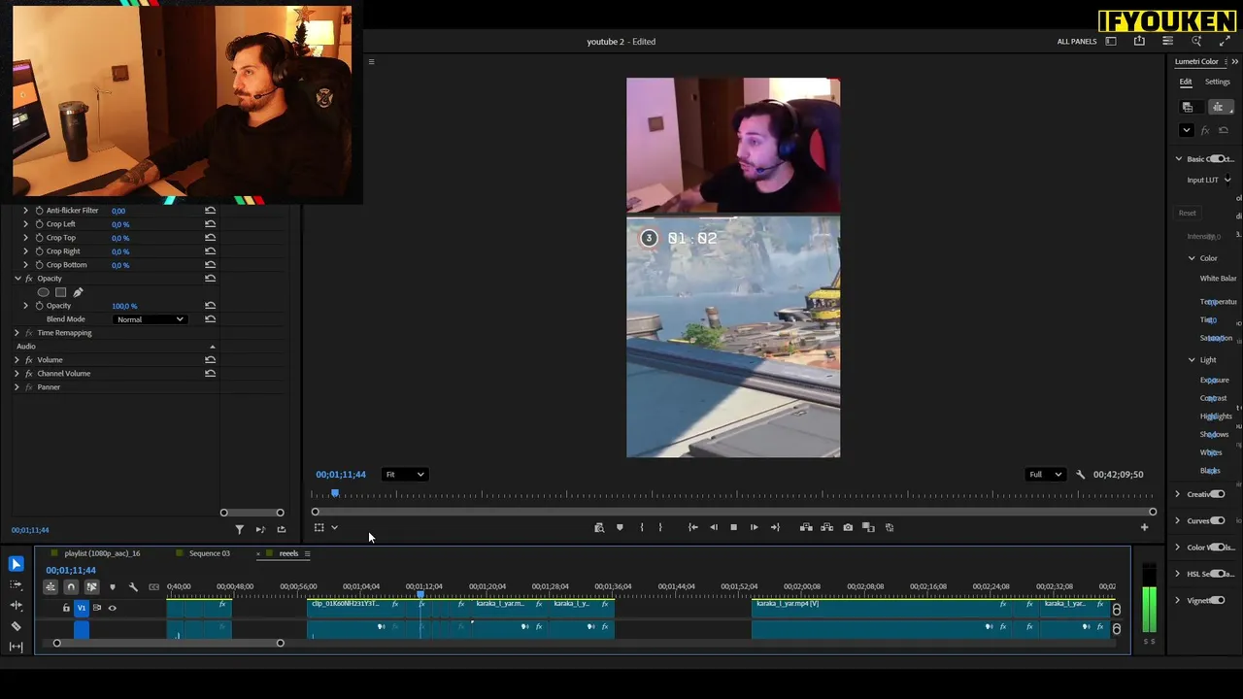
Task: Switch to Lumetri Edit tab
Action: tap(1186, 82)
